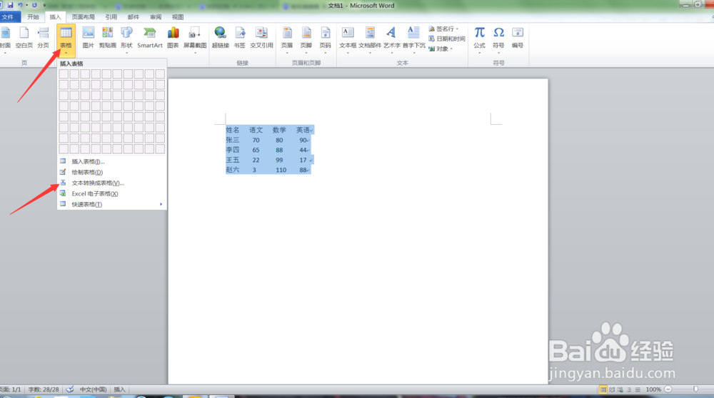Image resolution: width=714 pixels, height=398 pixels.
Task: Open the Page Number (页码) menu
Action: tap(325, 39)
